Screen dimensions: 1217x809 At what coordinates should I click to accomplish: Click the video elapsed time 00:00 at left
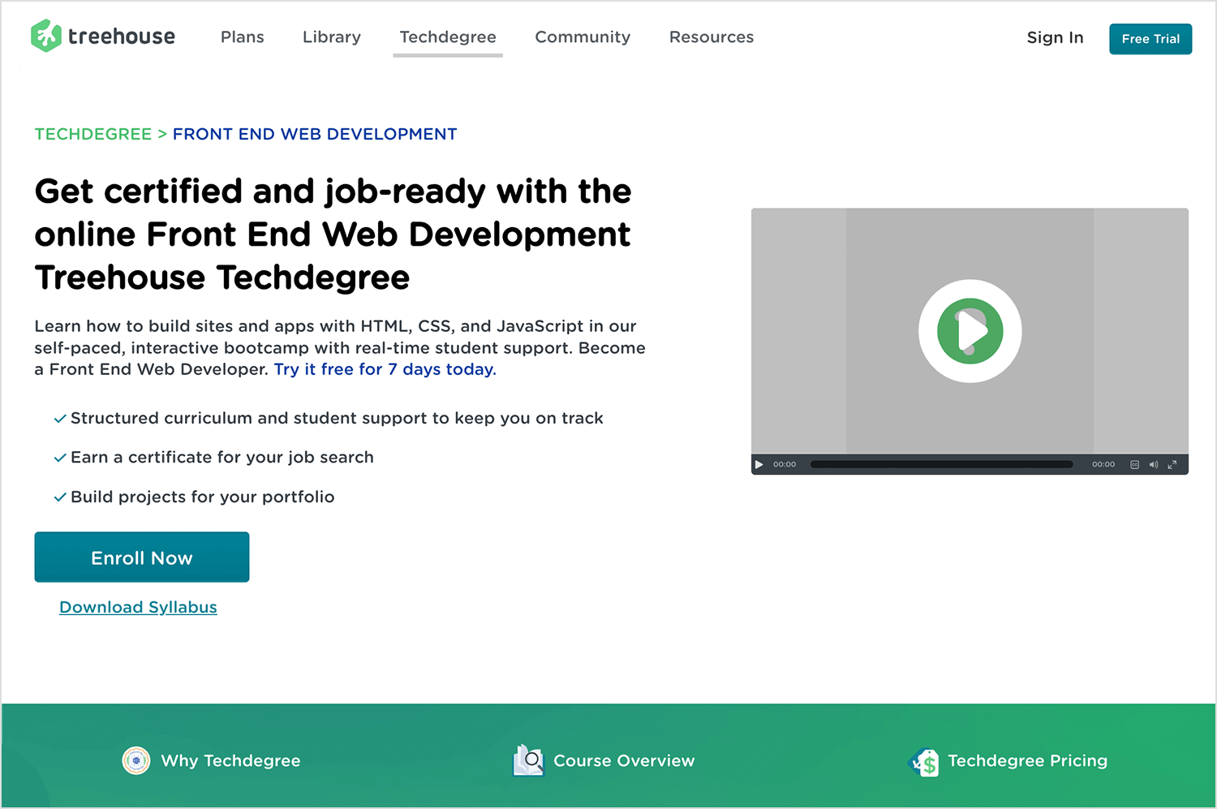coord(785,465)
